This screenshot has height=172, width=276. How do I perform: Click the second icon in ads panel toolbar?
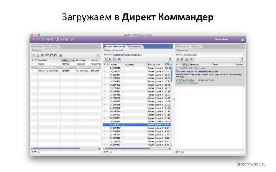pyautogui.click(x=182, y=60)
